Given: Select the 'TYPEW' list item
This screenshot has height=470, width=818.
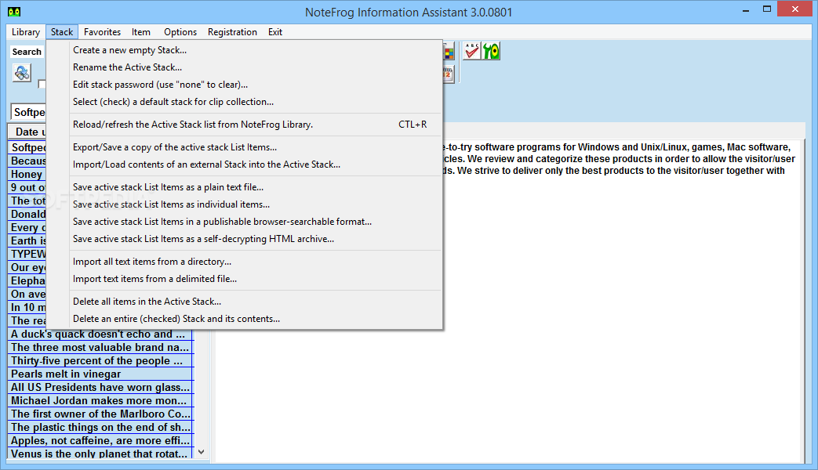Looking at the screenshot, I should (x=27, y=255).
